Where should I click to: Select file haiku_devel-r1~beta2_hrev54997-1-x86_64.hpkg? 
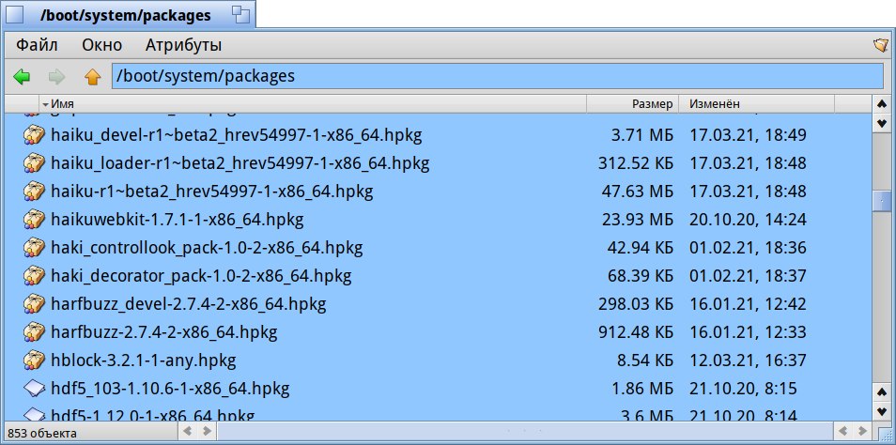[x=237, y=135]
